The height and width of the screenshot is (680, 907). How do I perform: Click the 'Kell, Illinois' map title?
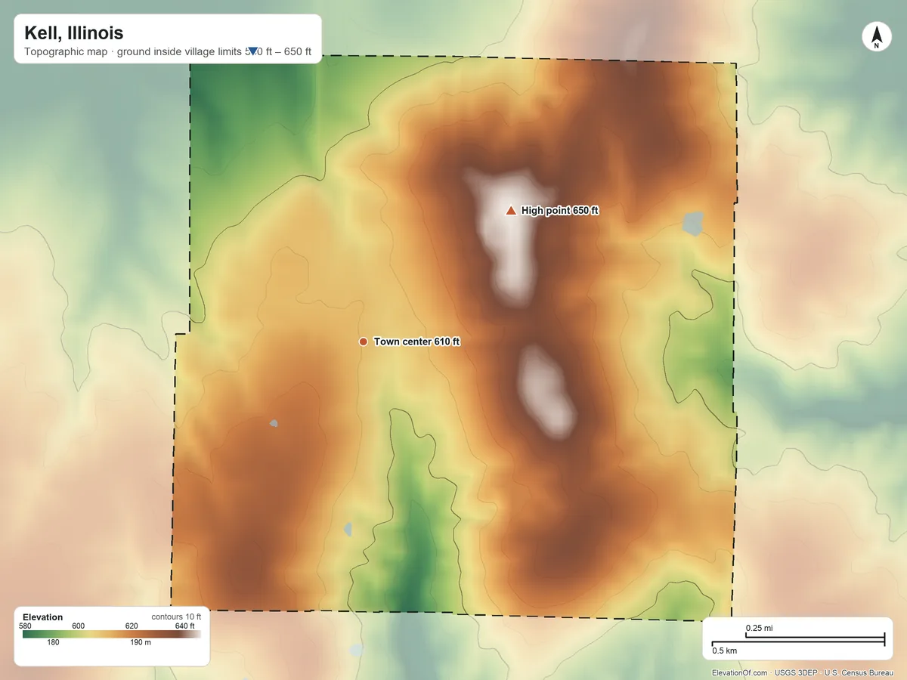pyautogui.click(x=73, y=32)
